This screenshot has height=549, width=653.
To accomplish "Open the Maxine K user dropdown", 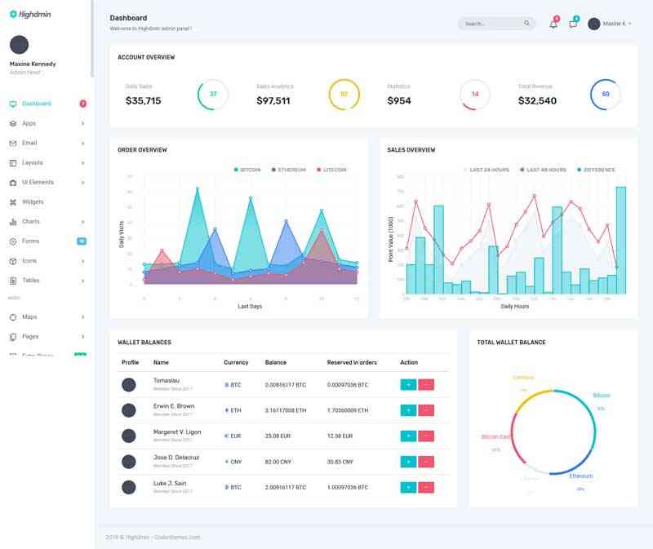I will tap(612, 24).
